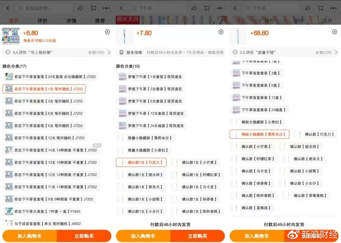Click the search field containing 良品涂改带
341x243 pixels.
point(44,8)
